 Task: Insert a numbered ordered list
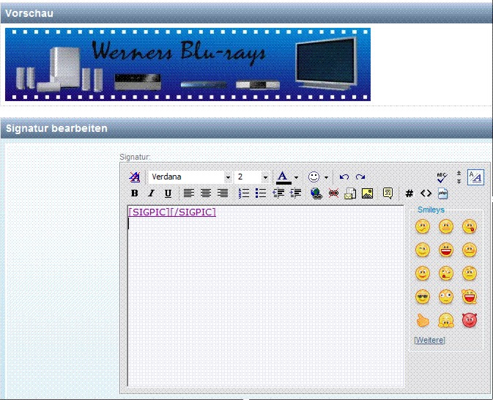pos(244,193)
